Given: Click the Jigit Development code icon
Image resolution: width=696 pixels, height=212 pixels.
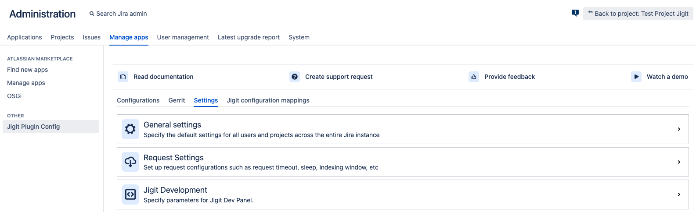Looking at the screenshot, I should [x=130, y=194].
